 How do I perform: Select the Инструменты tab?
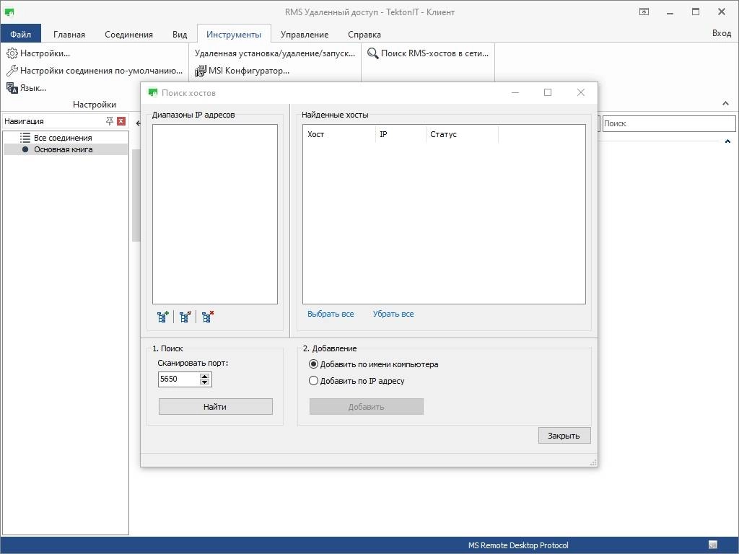(x=234, y=35)
